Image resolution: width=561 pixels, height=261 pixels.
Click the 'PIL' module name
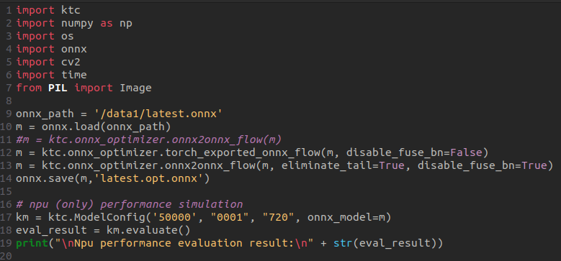58,88
